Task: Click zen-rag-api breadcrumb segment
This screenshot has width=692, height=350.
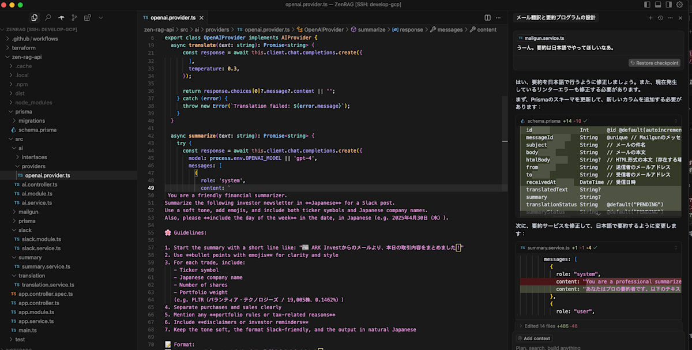Action: coord(158,29)
